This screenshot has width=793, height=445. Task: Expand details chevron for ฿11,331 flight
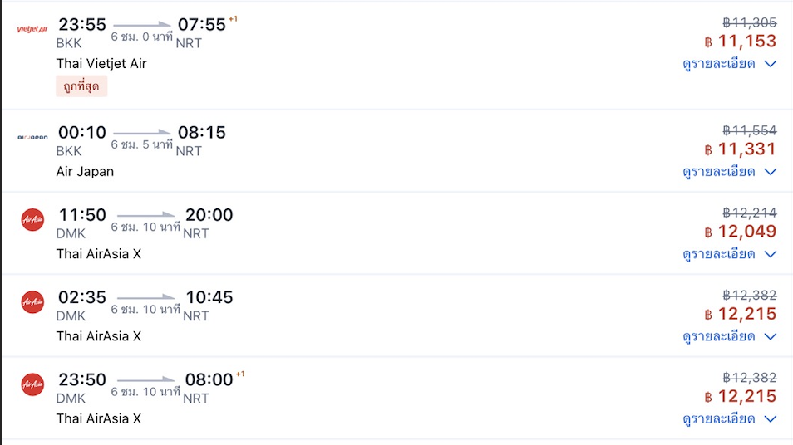770,172
